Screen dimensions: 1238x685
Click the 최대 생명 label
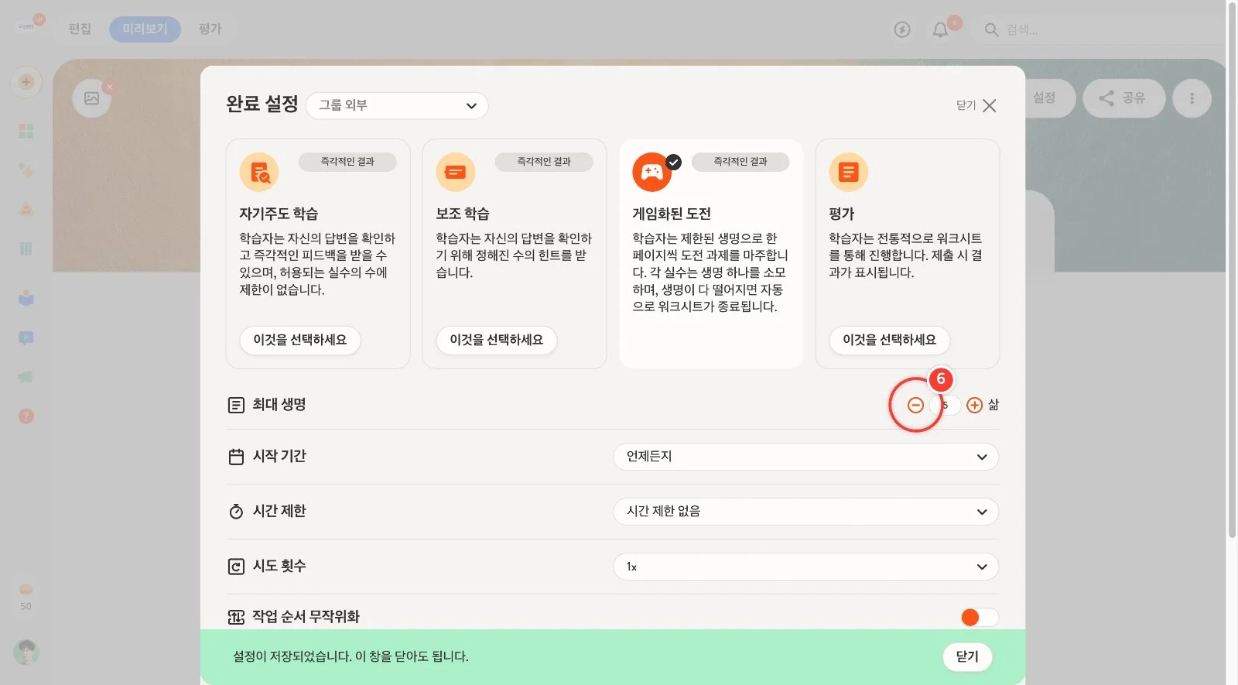click(279, 405)
